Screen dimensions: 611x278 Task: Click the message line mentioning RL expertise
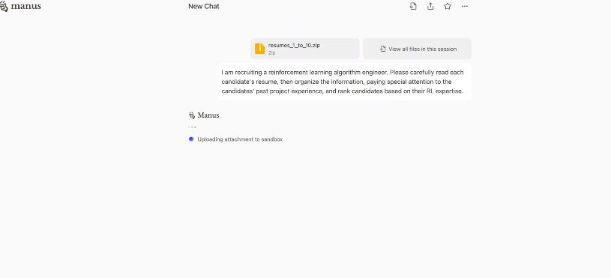(342, 91)
